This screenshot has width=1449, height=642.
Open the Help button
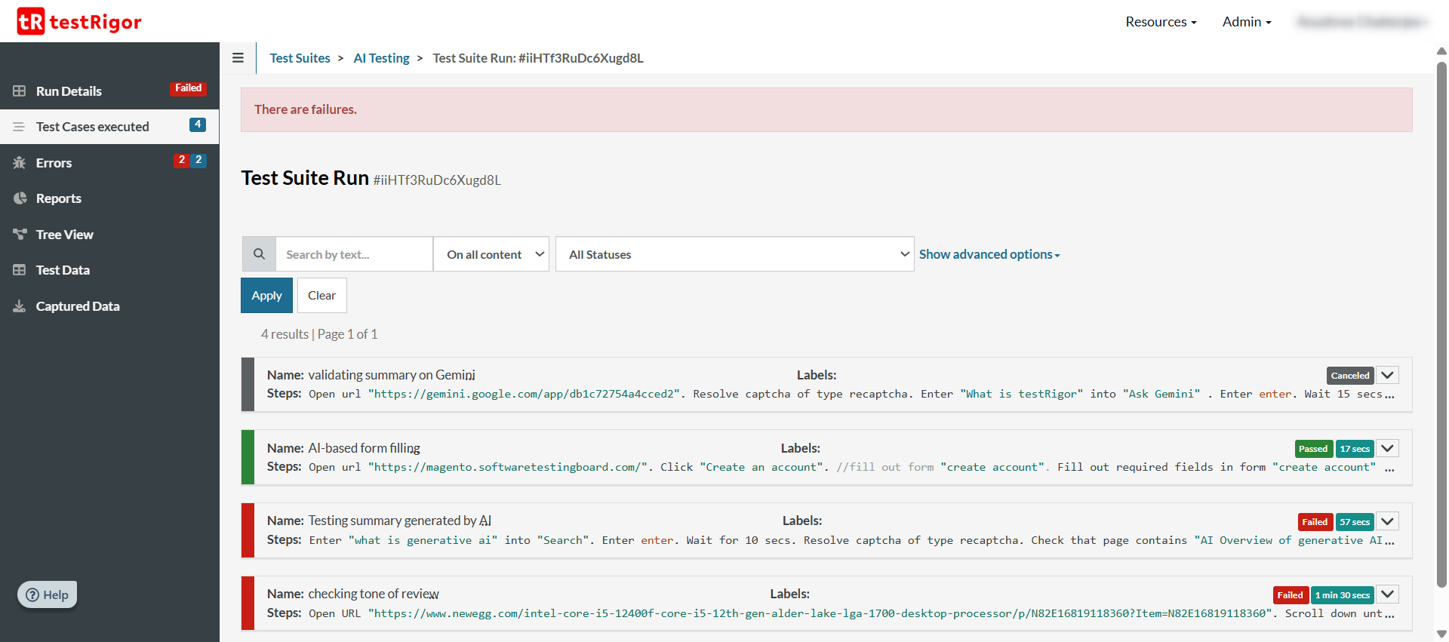[48, 594]
